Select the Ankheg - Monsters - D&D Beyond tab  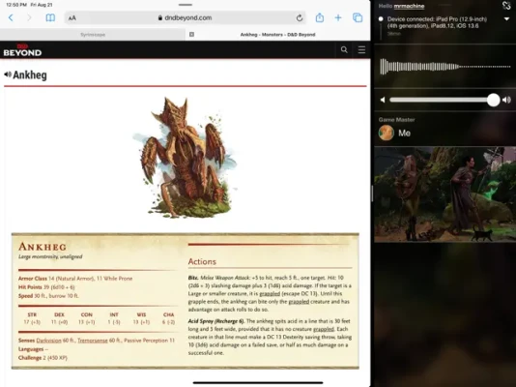[277, 34]
